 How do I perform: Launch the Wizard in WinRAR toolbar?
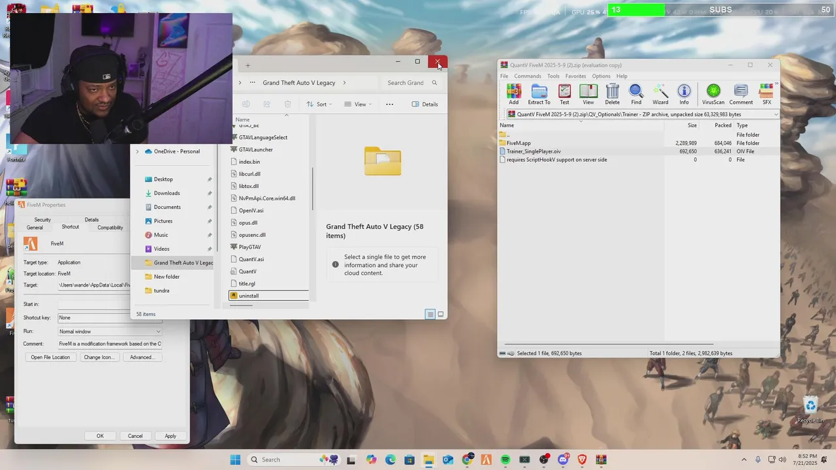(660, 95)
